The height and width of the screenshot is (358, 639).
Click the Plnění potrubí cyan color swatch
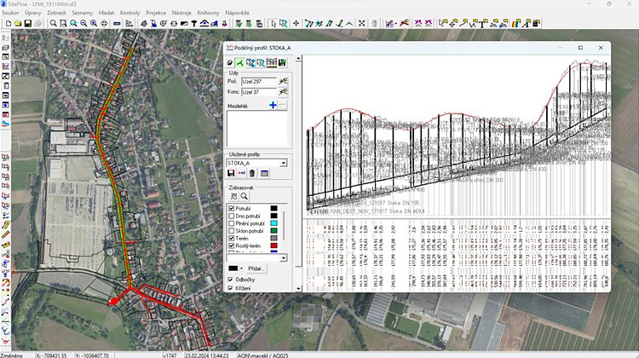[x=273, y=223]
